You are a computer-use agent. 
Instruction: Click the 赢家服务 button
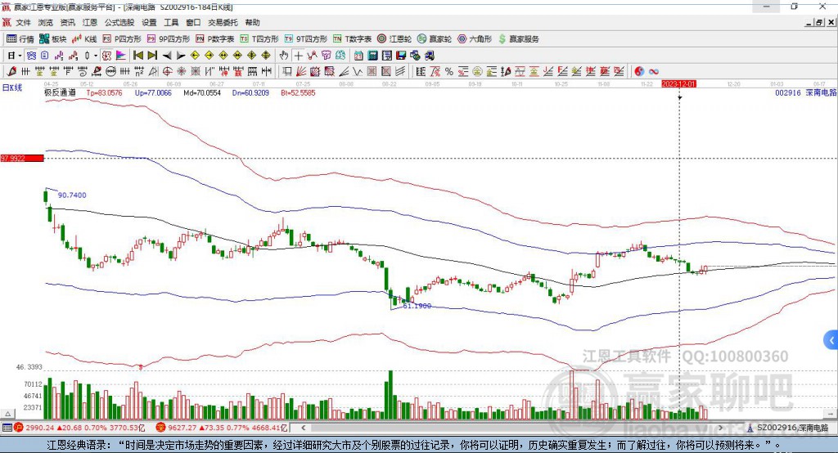point(519,38)
